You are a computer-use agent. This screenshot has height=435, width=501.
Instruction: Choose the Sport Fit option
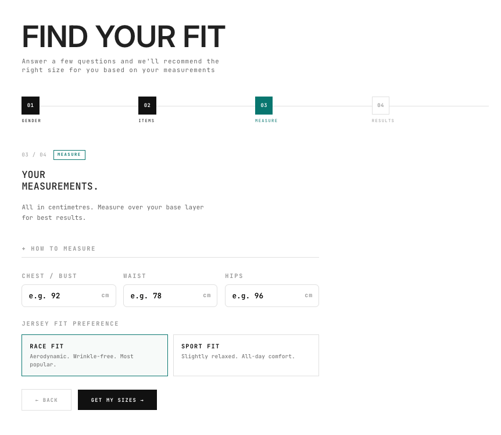click(x=246, y=355)
